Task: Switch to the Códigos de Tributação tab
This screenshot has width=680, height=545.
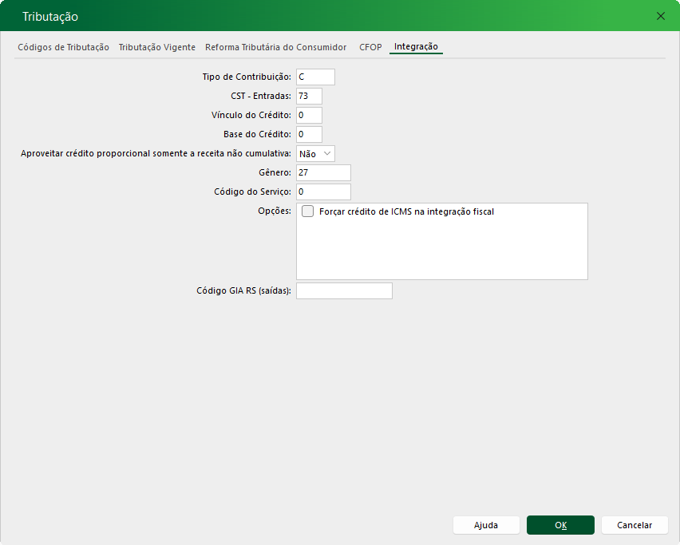Action: click(63, 47)
